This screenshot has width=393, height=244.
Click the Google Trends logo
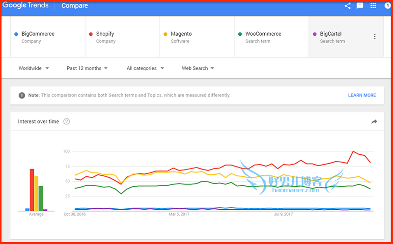(26, 5)
